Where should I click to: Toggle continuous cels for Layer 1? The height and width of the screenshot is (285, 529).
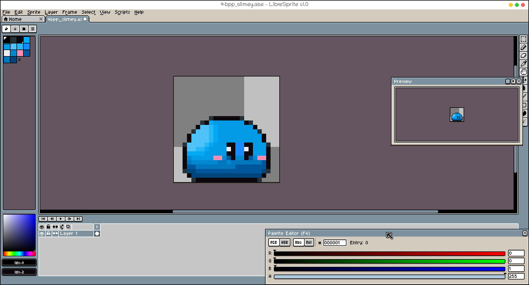point(55,234)
